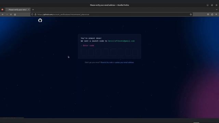Open the Pocket save icon in toolbar
This screenshot has height=123, width=219.
pos(208,14)
